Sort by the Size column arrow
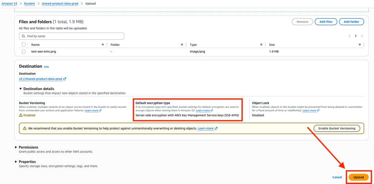 [360, 45]
